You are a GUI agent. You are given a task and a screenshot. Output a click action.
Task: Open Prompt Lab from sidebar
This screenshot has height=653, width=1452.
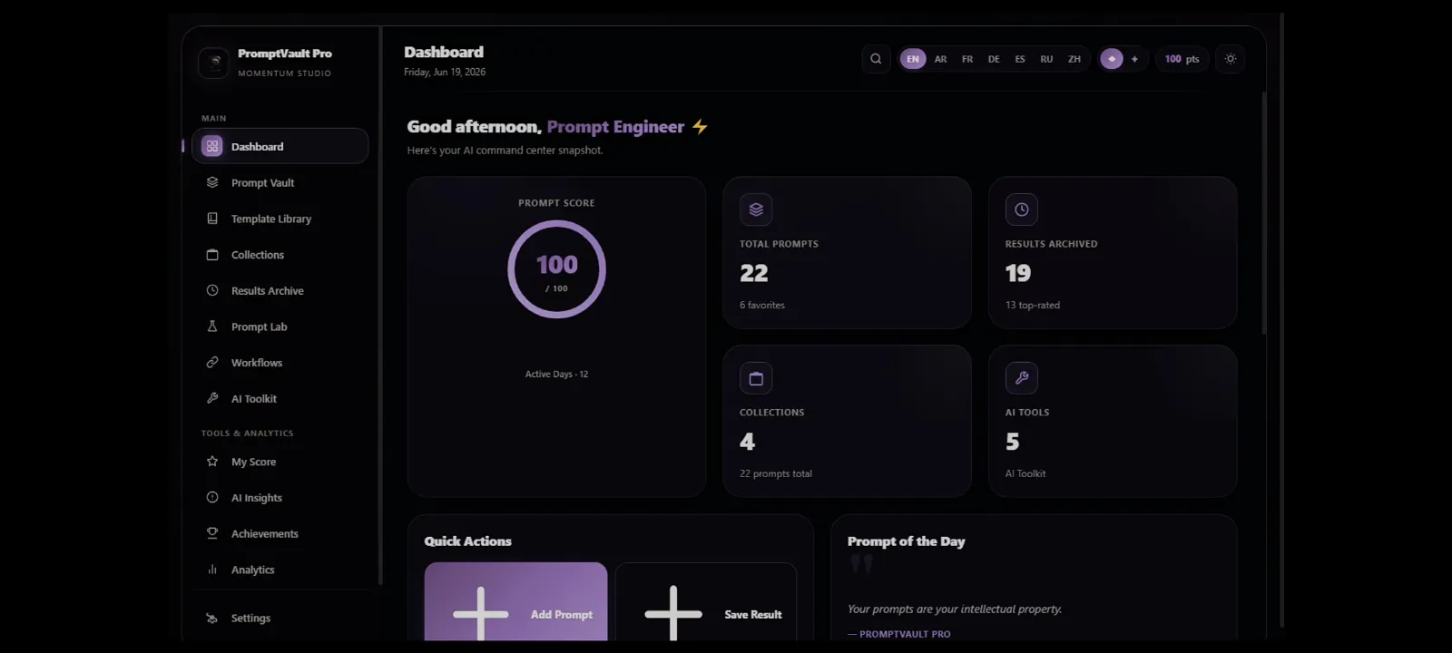280,326
